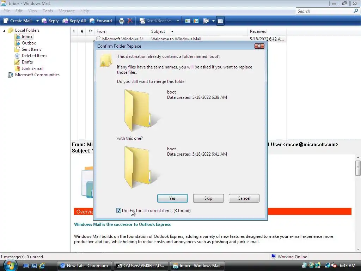Click the Print icon in the toolbar
The height and width of the screenshot is (271, 361).
click(x=121, y=21)
